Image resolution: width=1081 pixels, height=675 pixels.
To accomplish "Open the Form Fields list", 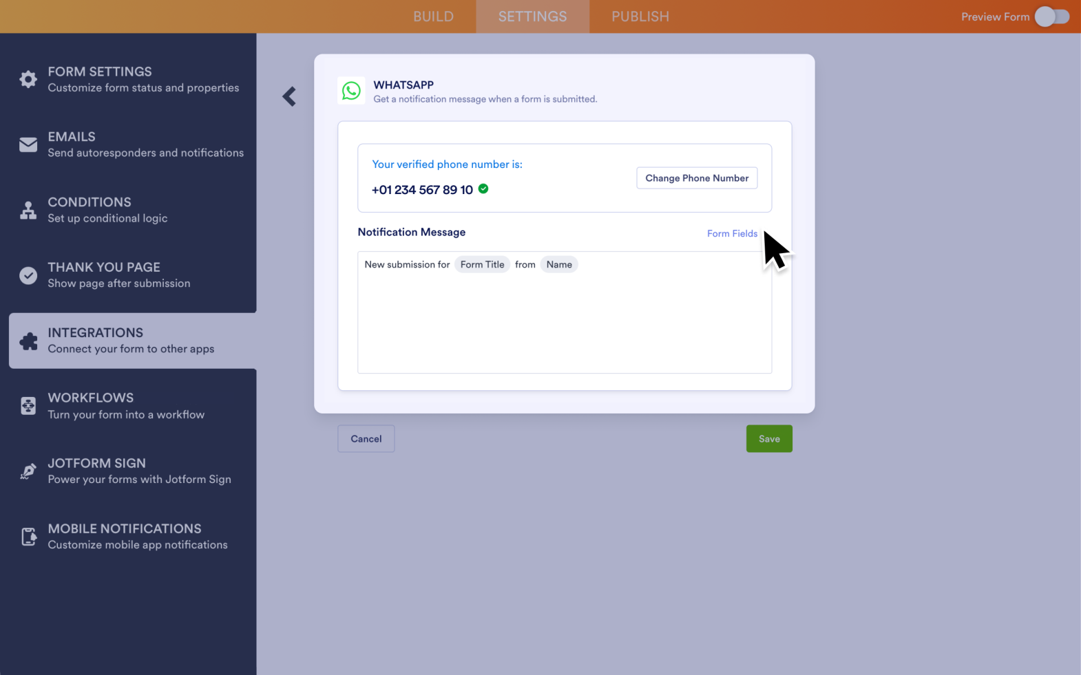I will (x=732, y=234).
